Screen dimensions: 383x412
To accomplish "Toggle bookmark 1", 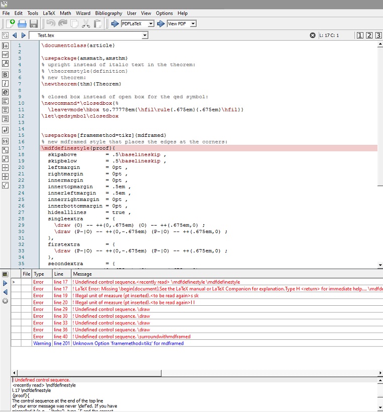I will (360, 35).
